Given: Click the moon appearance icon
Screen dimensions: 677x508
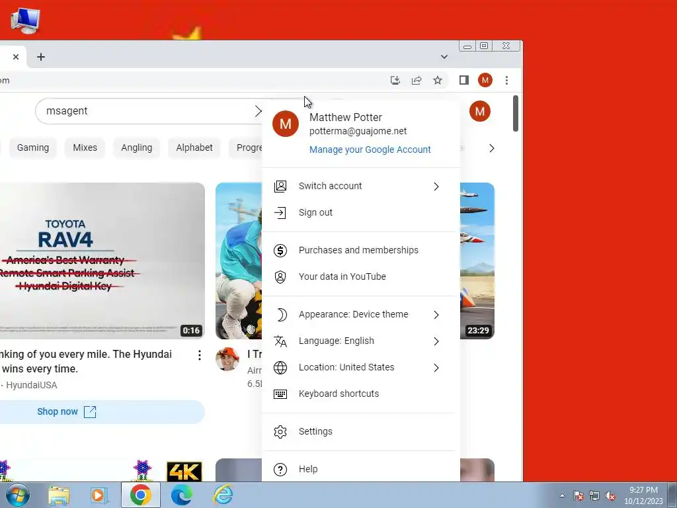Looking at the screenshot, I should point(281,314).
